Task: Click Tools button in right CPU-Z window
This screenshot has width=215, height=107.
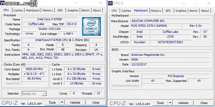Action: coord(160,103)
